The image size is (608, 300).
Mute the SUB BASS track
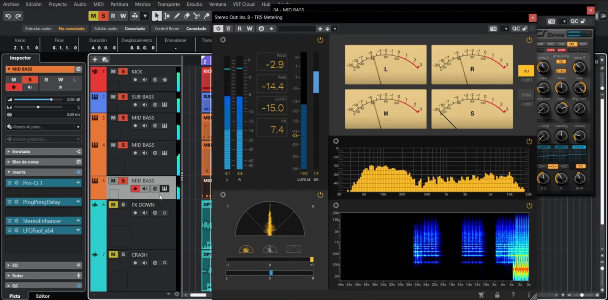pyautogui.click(x=113, y=97)
